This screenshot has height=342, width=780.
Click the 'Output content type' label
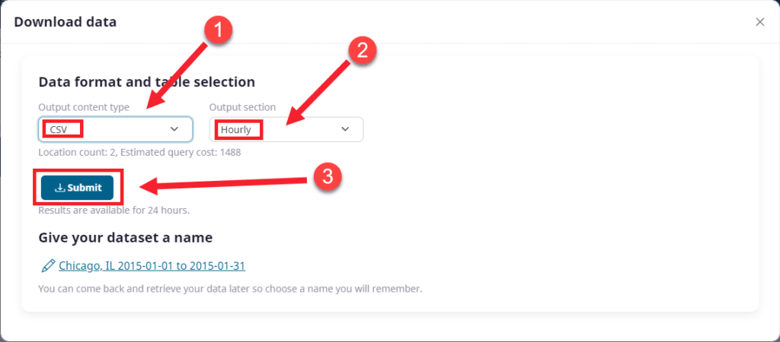(84, 107)
